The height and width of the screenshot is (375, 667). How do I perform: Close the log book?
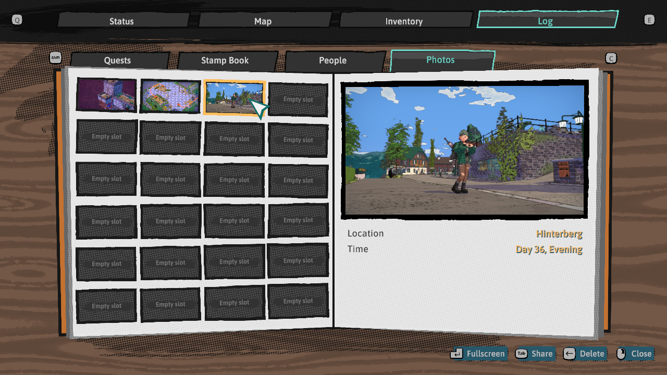[635, 354]
